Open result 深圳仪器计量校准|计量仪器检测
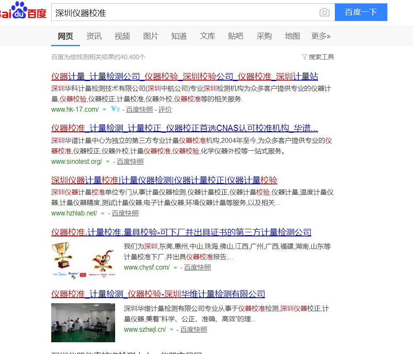Screen dimensions: 413x354 (x=164, y=180)
